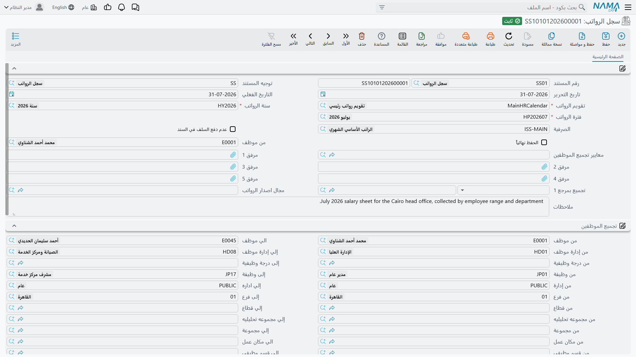Viewport: 636px width, 357px height.
Task: Open the chat messages icon
Action: pyautogui.click(x=135, y=7)
